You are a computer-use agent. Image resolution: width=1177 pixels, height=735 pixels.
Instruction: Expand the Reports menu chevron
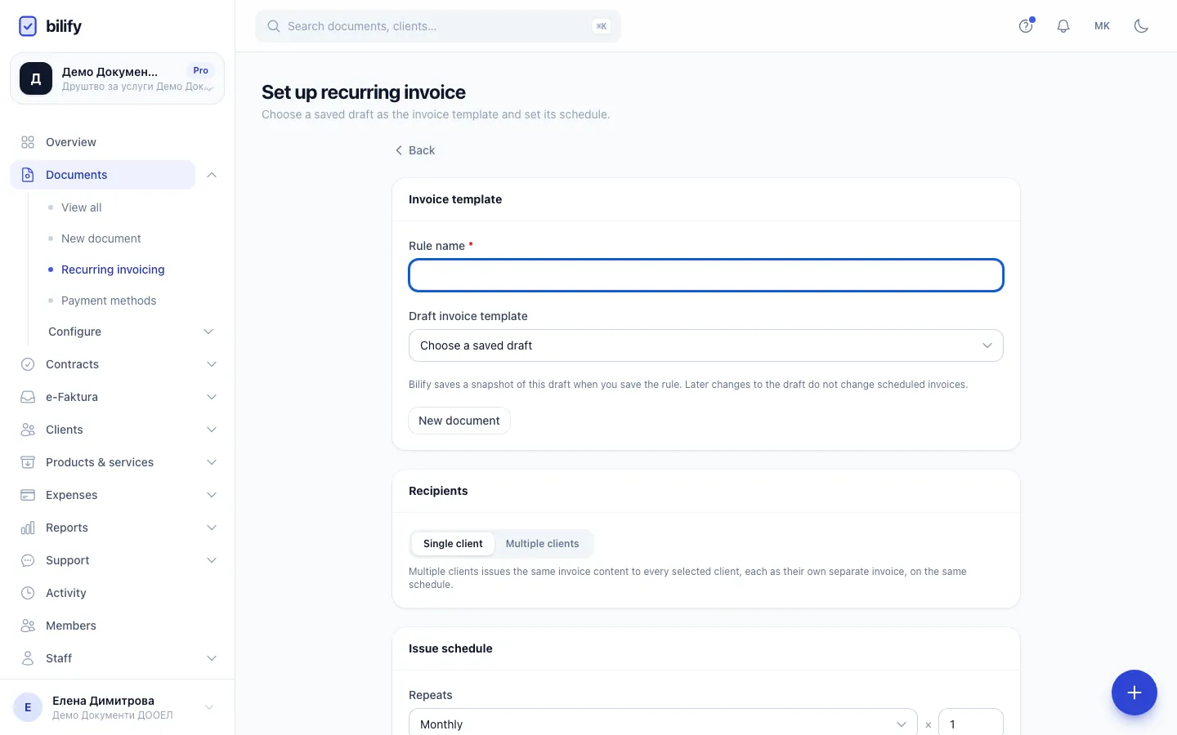click(x=212, y=528)
